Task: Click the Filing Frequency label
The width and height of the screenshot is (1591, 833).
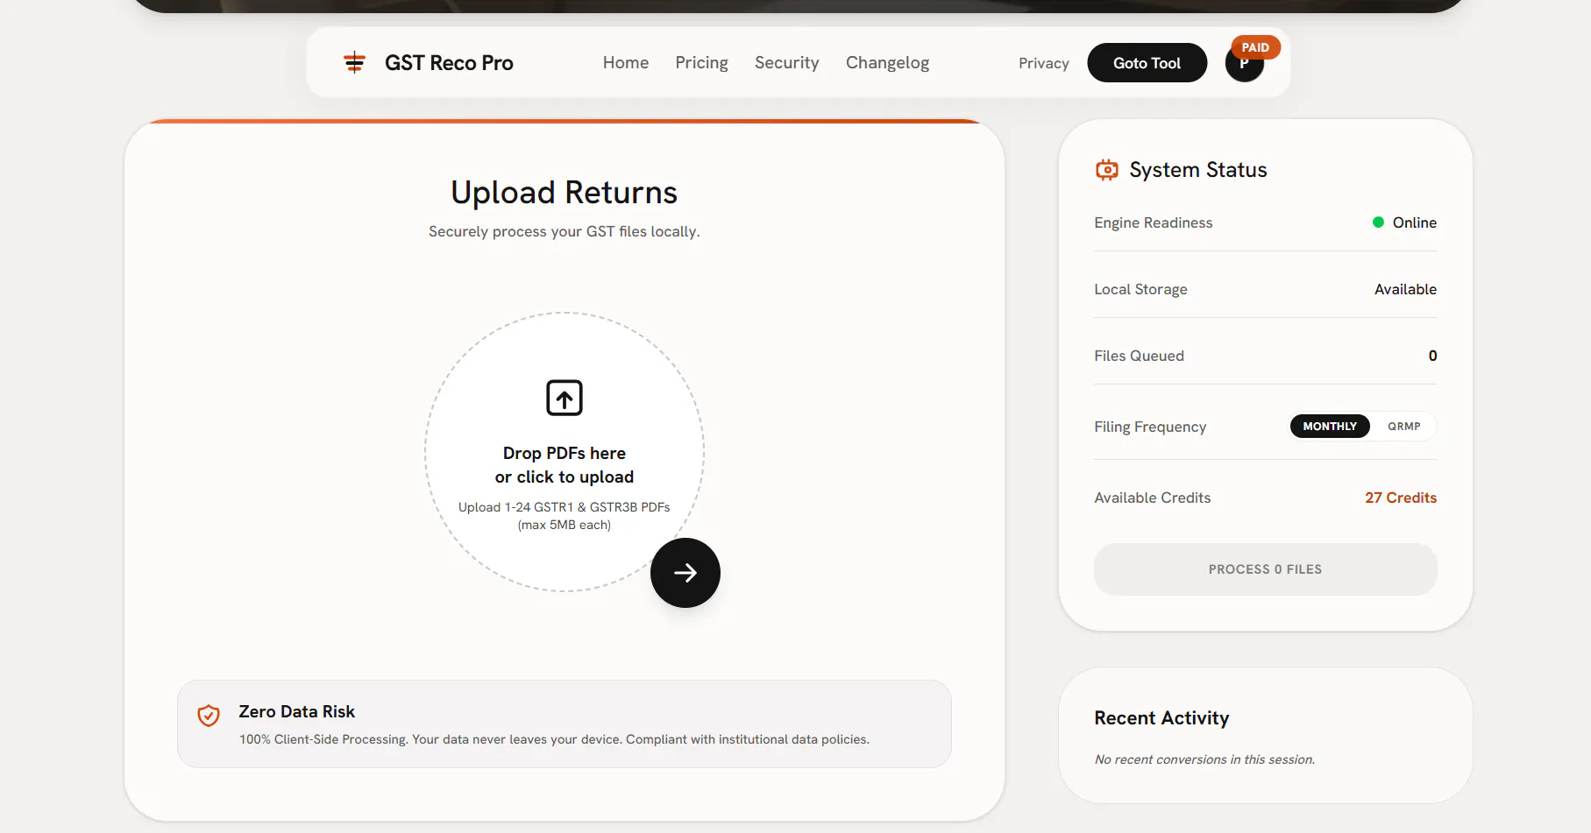Action: click(x=1150, y=427)
